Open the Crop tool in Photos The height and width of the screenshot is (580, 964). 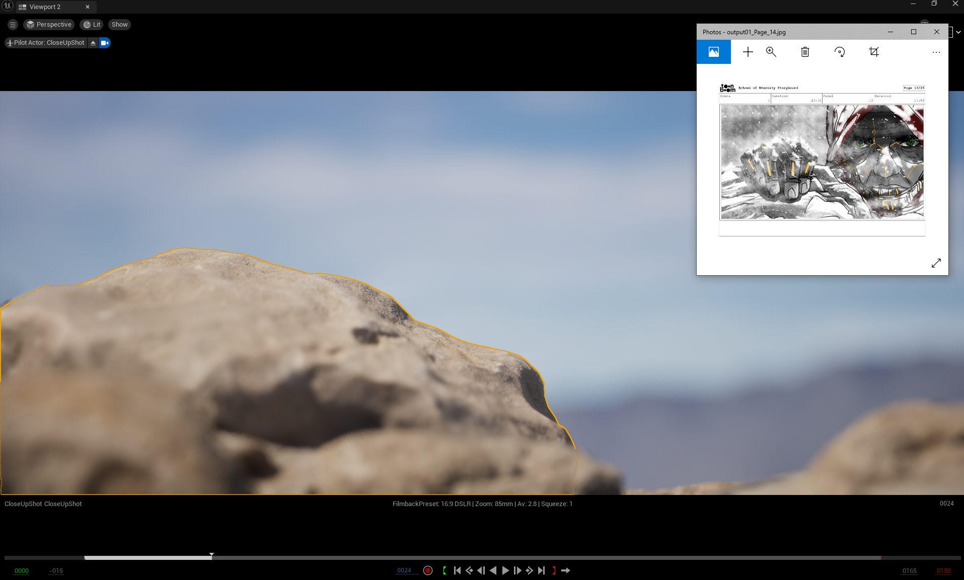874,52
